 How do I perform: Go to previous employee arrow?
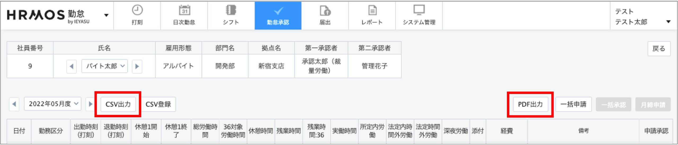click(72, 66)
